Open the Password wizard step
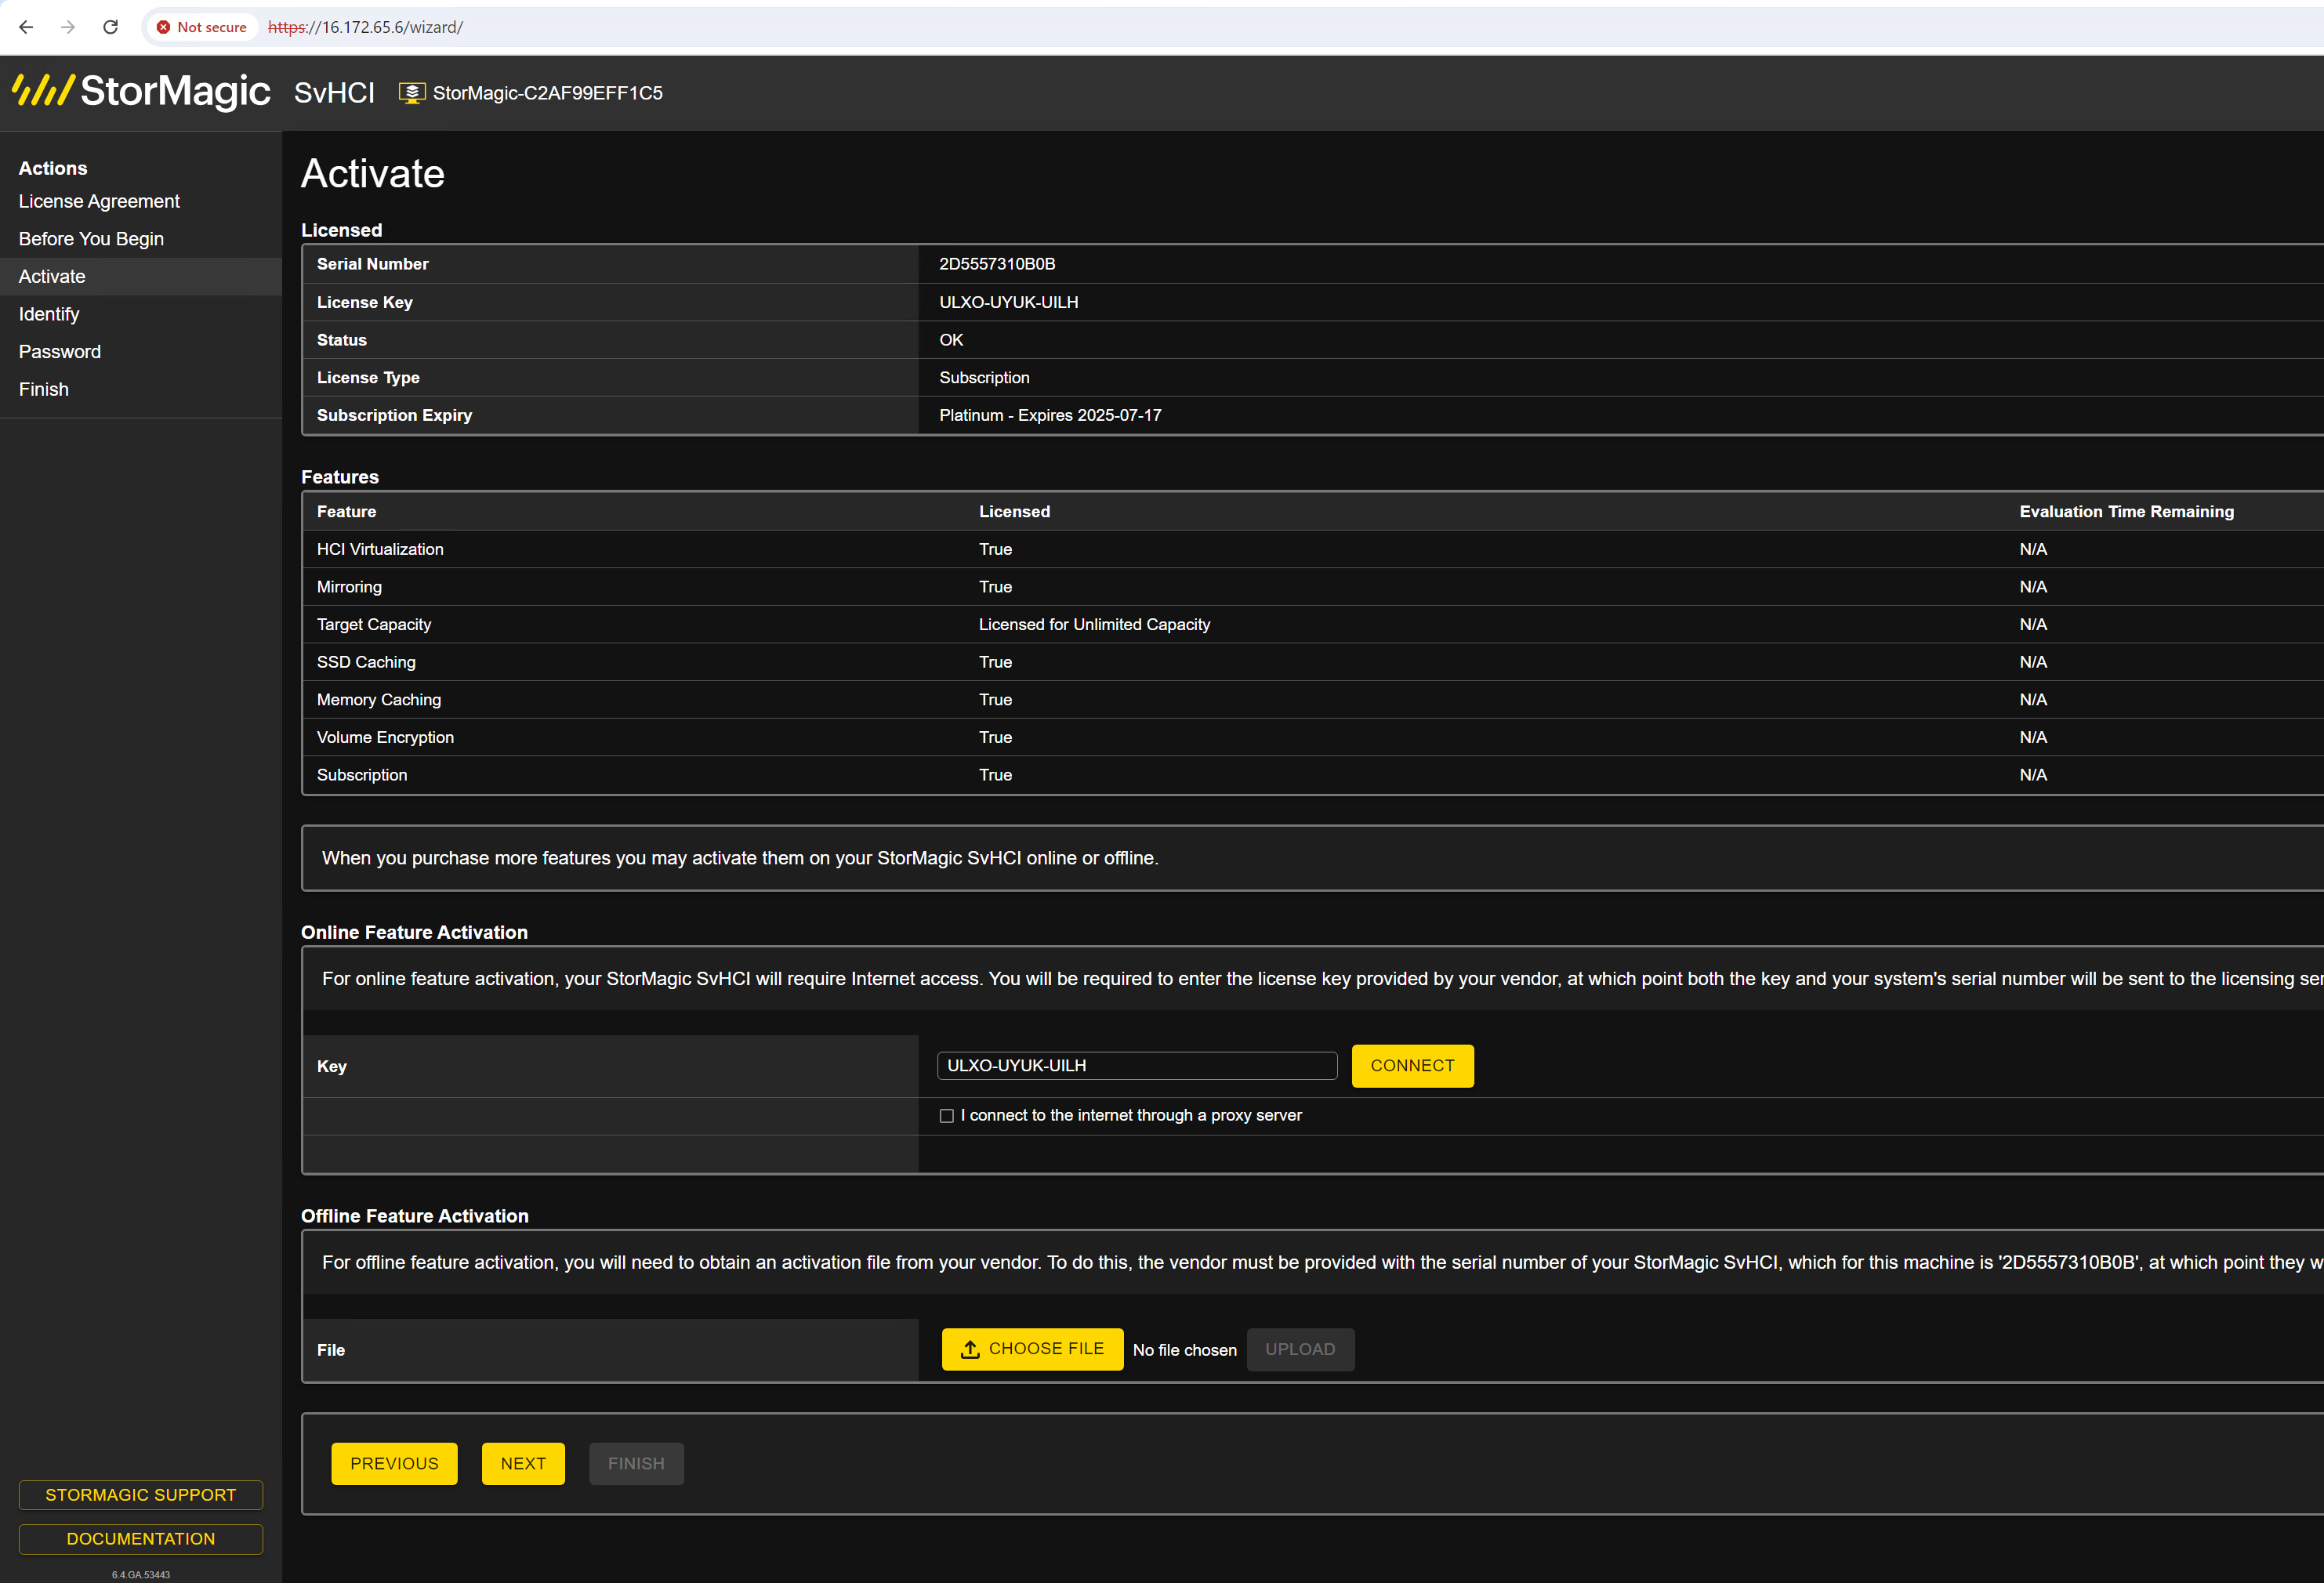Screen dimensions: 2324x1583 click(x=60, y=352)
